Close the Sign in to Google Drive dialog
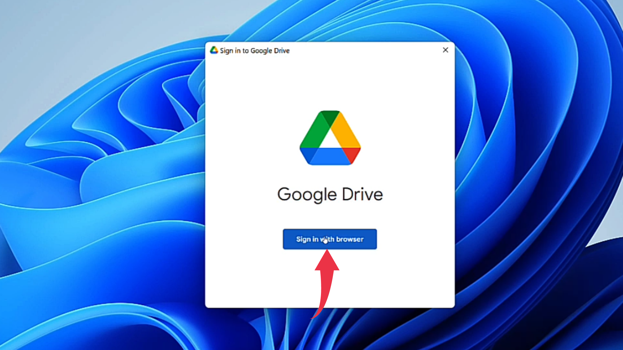623x350 pixels. (x=445, y=50)
